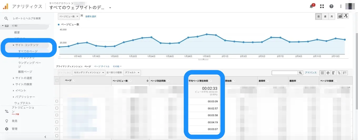
Task: Click help icon beside ページビュー数 header
Action: coord(130,81)
